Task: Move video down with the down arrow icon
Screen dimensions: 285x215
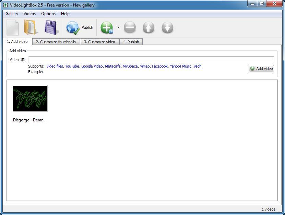Action: coord(167,28)
